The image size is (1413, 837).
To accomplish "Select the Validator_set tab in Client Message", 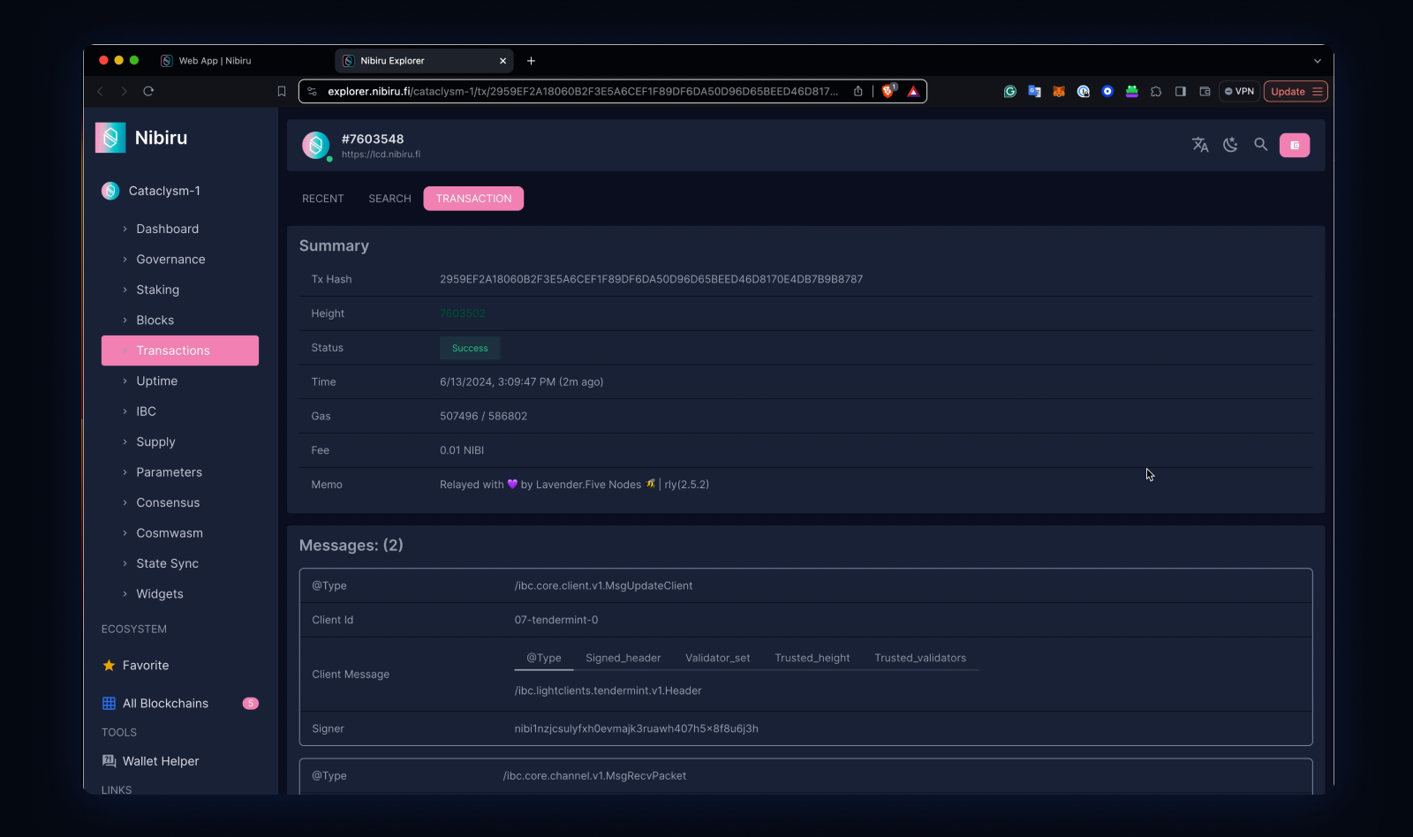I will tap(718, 658).
